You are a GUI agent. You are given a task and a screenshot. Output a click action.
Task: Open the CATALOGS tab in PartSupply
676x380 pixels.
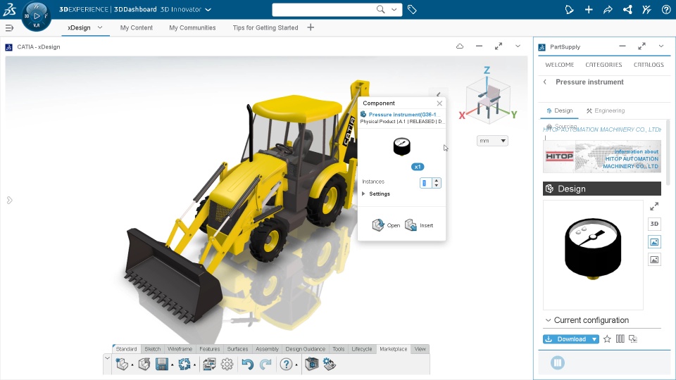pos(649,65)
